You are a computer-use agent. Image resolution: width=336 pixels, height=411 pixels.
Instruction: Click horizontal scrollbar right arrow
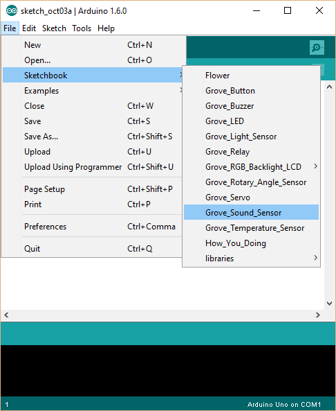pos(318,315)
